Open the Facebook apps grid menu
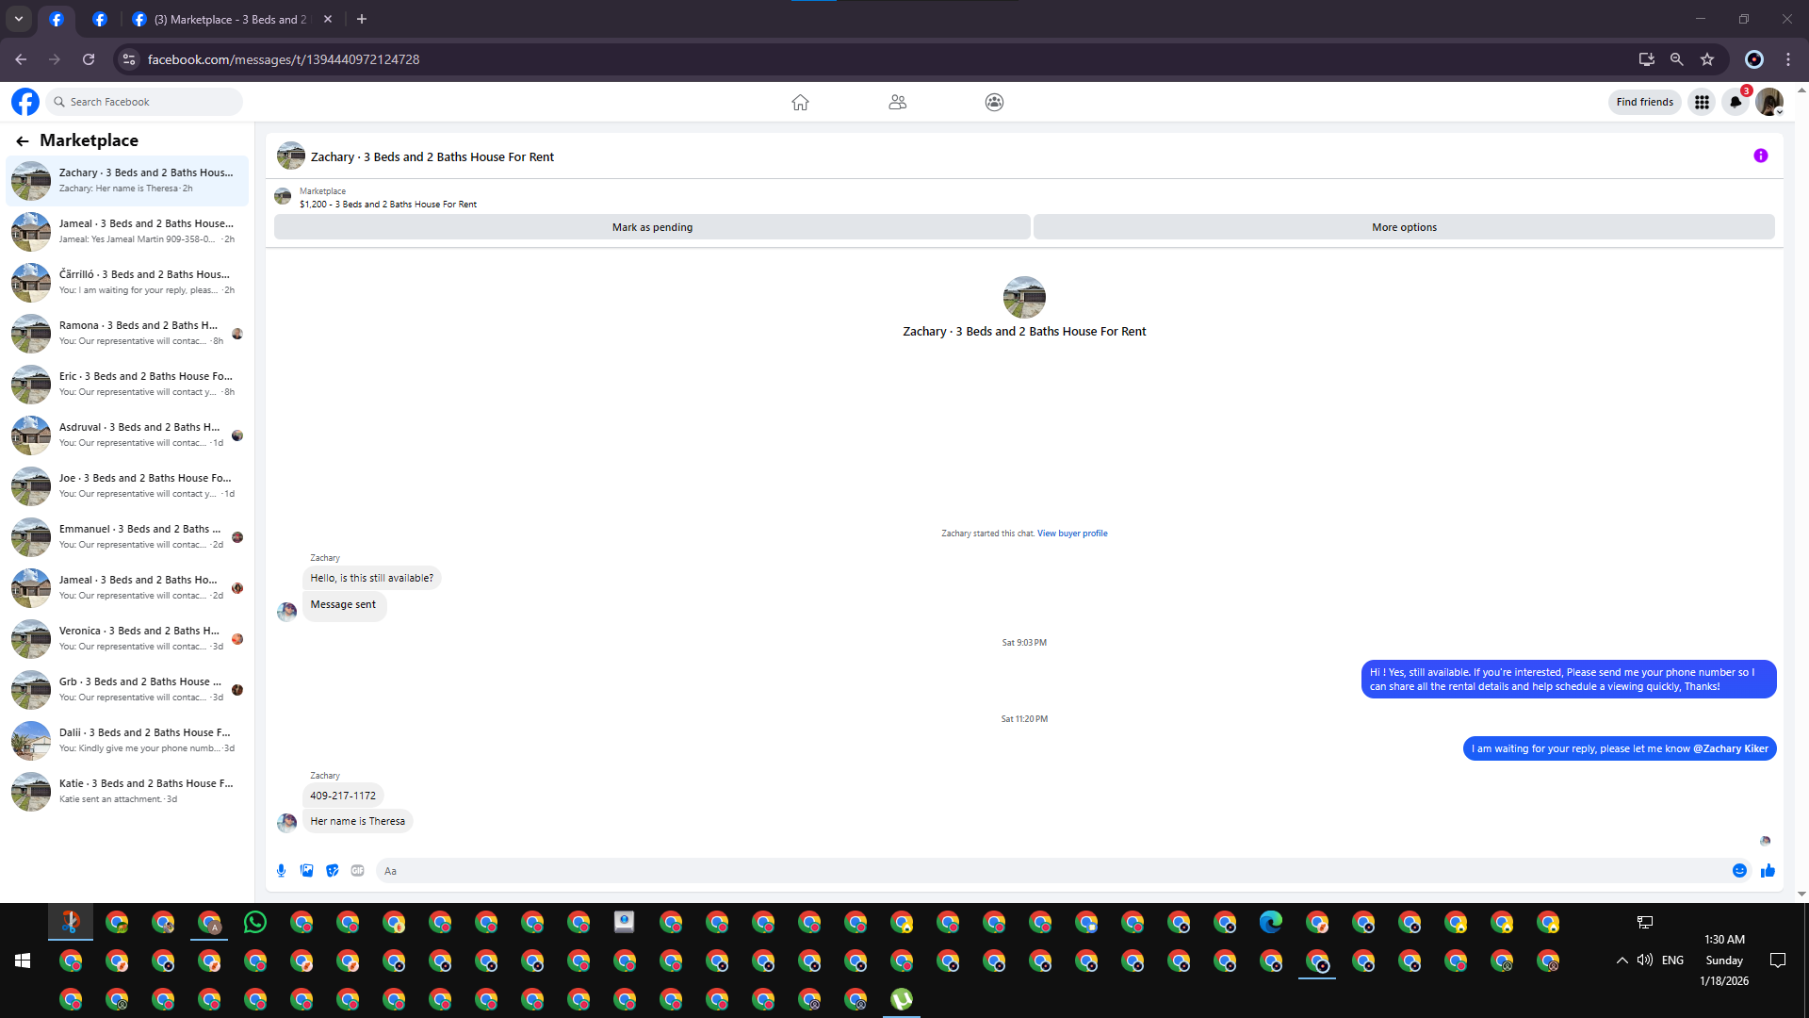Viewport: 1809px width, 1018px height. (1702, 102)
